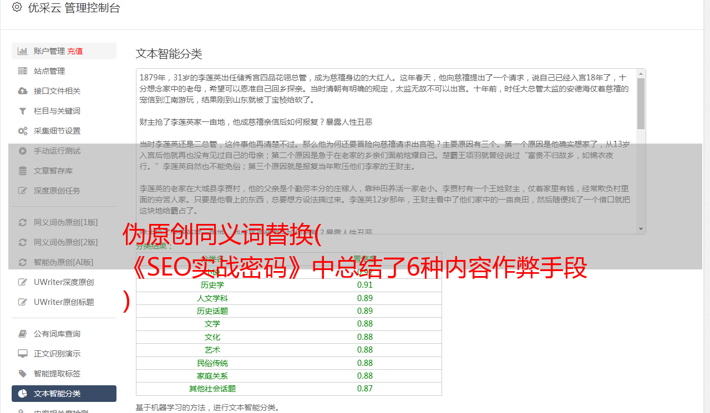Click the funnel icon for 栏目与关键词

click(x=23, y=111)
